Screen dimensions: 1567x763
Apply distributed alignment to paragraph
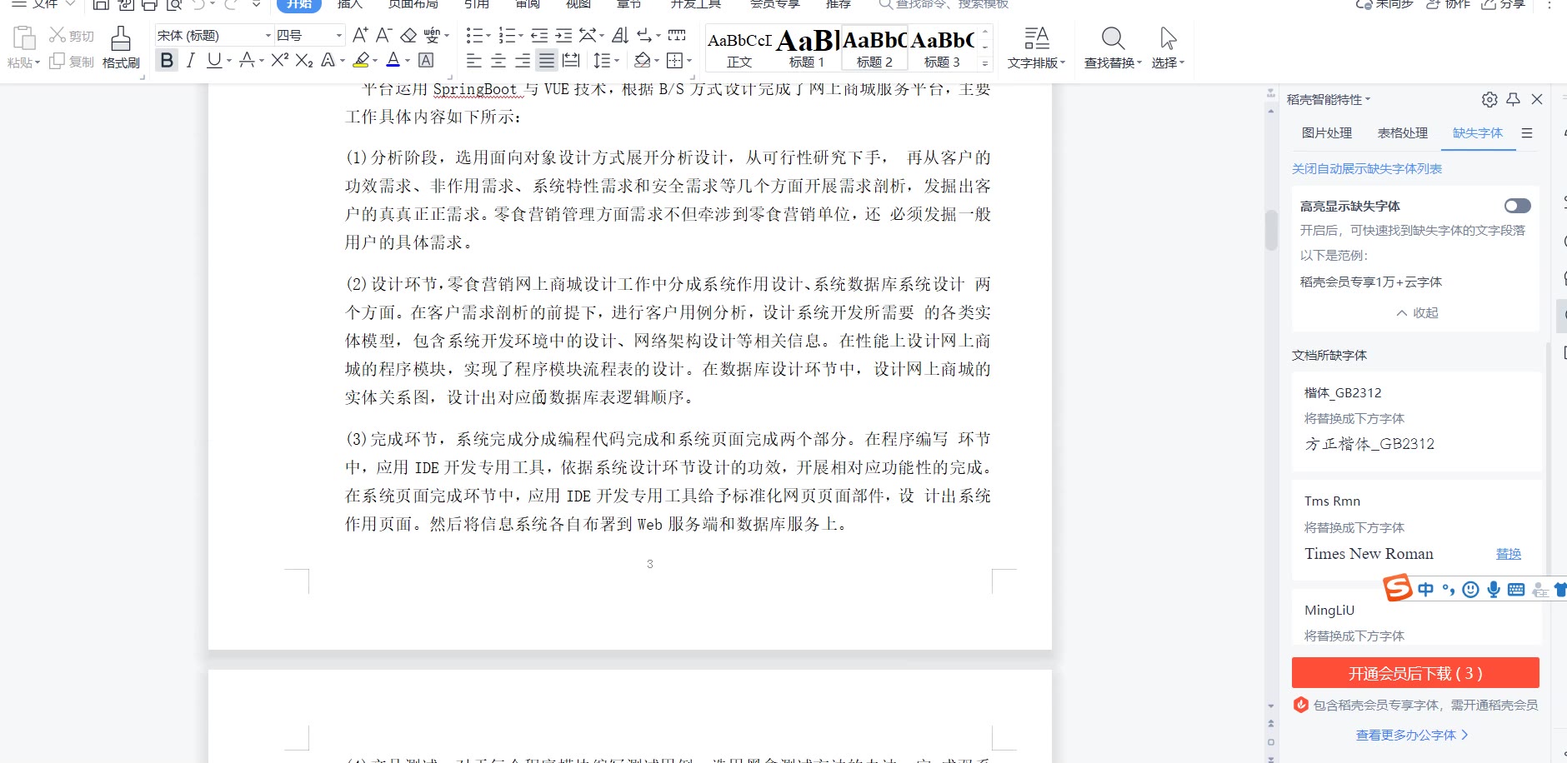571,60
